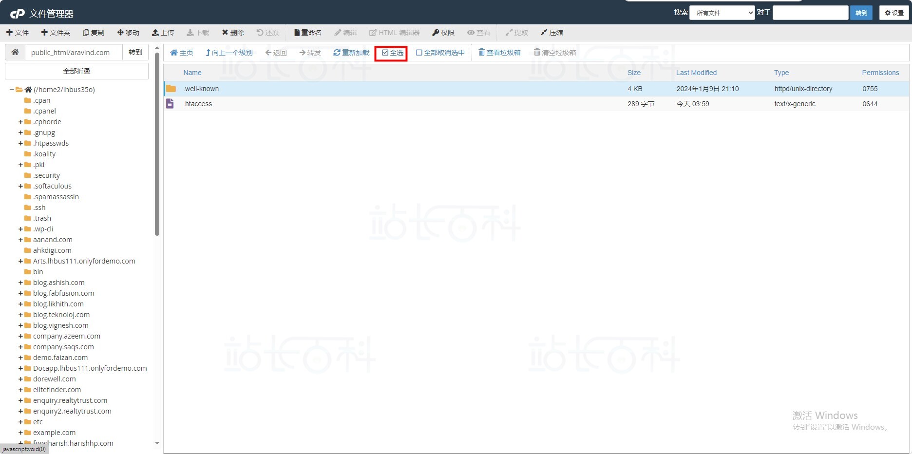This screenshot has width=912, height=454.
Task: Expand the .wp-cli tree node
Action: (x=20, y=228)
